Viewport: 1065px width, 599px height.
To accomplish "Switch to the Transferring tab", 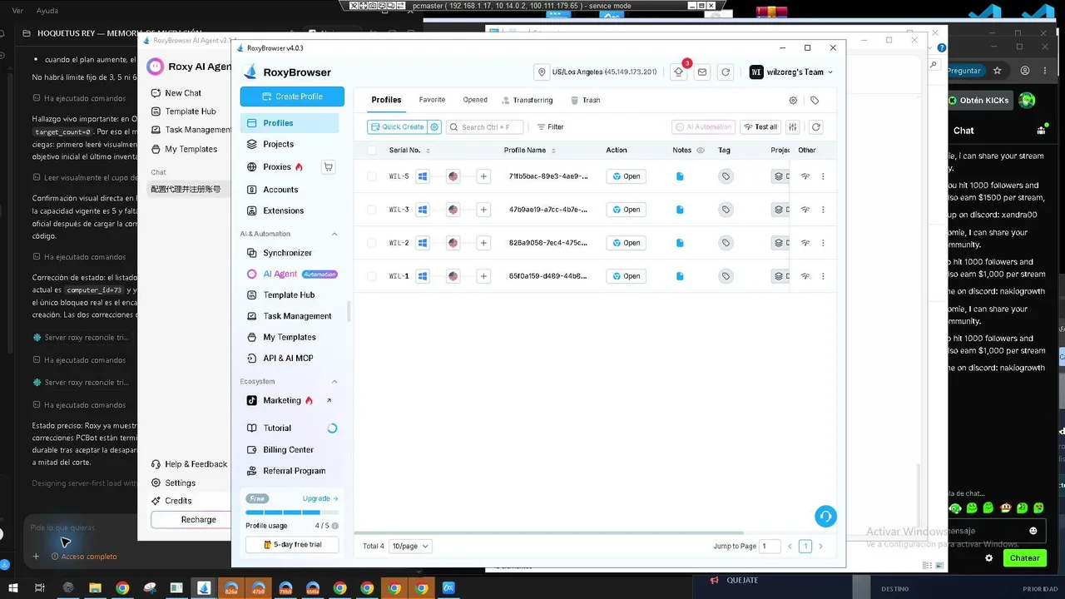I will [528, 100].
